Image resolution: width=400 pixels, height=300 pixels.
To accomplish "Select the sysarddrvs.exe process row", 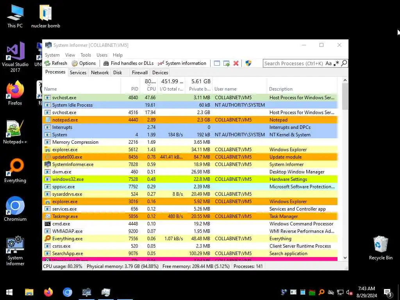I will tap(190, 194).
